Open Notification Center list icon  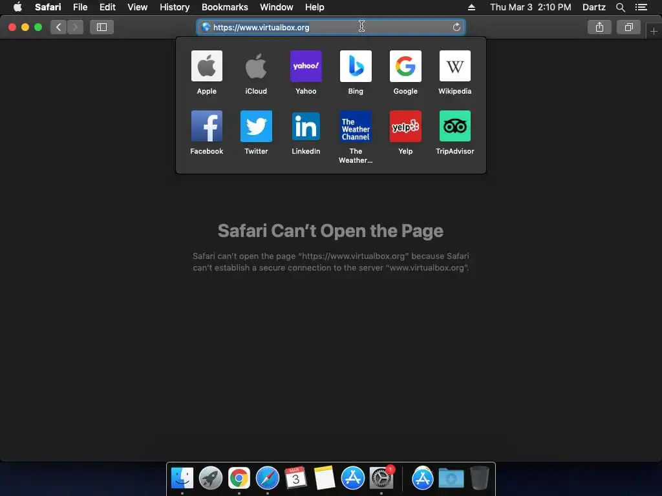pyautogui.click(x=641, y=7)
